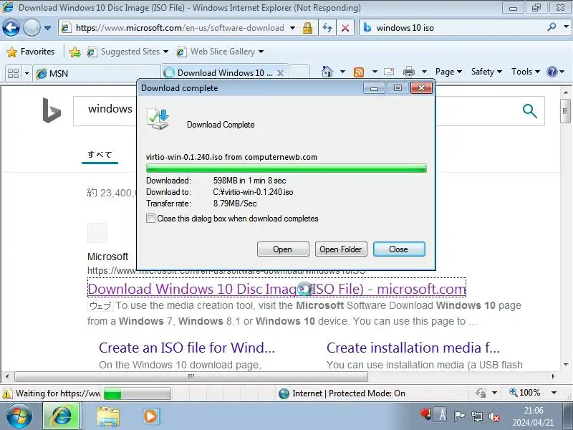Screen dimensions: 573x430
Task: Switch to the MSN tab
Action: [x=97, y=73]
